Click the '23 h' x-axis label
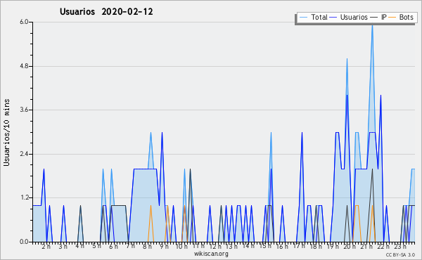The image size is (422, 260). tap(400, 247)
